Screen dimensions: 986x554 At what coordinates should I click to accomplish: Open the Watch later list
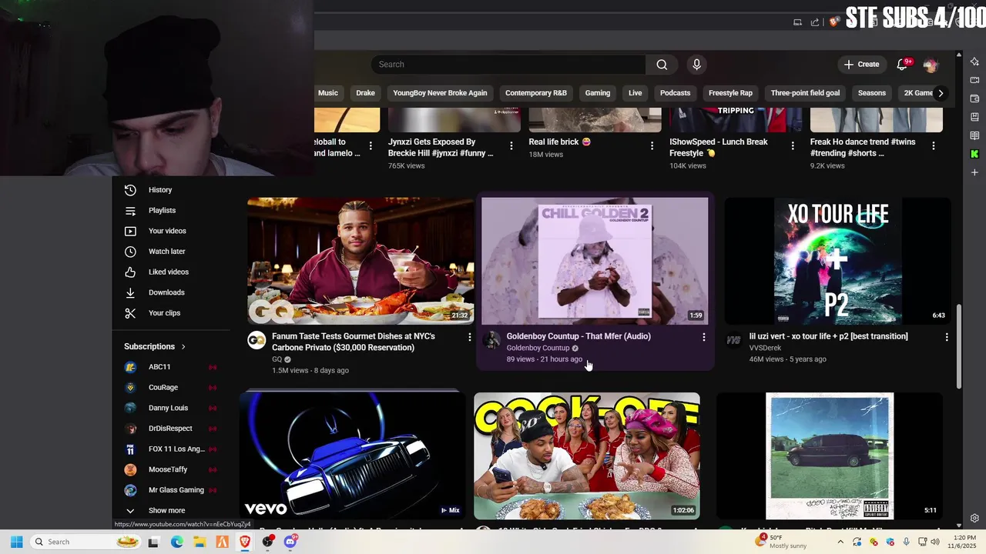pos(169,252)
